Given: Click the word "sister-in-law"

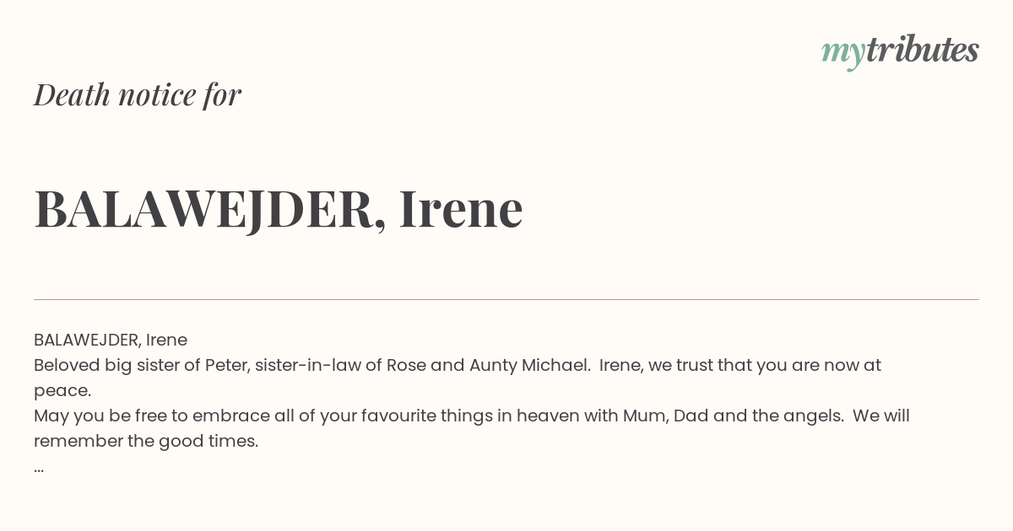Looking at the screenshot, I should (308, 365).
